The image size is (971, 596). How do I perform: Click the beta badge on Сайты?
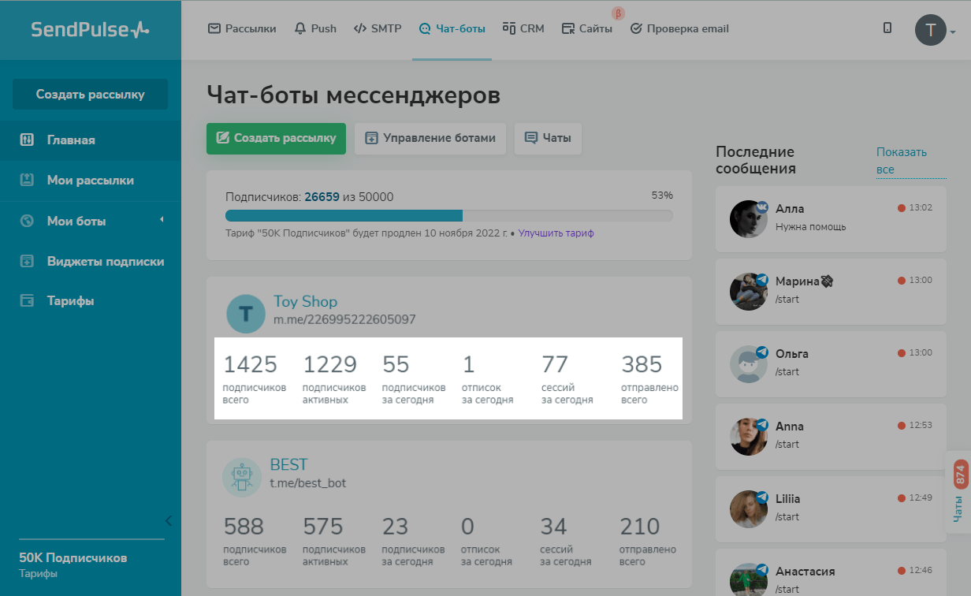pos(618,13)
